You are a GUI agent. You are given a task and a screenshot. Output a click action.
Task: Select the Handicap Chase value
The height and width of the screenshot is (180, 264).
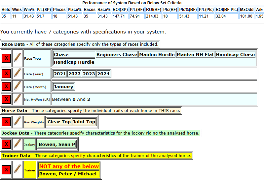point(235,55)
